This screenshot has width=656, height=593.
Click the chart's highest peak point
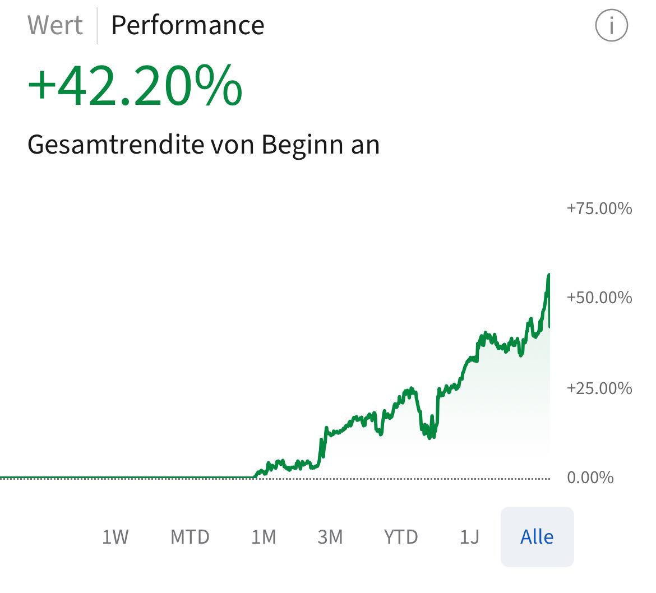tap(548, 275)
